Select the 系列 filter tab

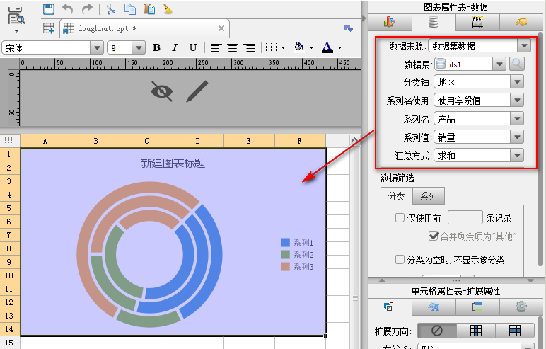tap(429, 196)
